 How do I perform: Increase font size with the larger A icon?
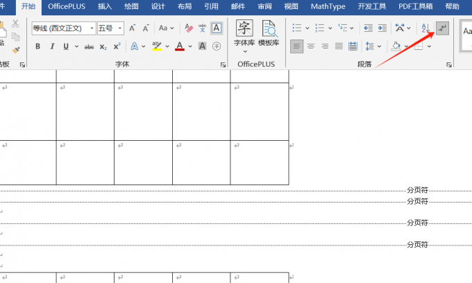click(132, 28)
